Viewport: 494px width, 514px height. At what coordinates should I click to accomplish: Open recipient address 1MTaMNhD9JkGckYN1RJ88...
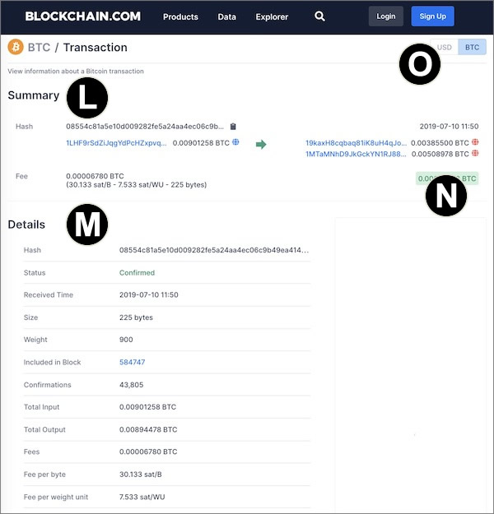coord(357,154)
